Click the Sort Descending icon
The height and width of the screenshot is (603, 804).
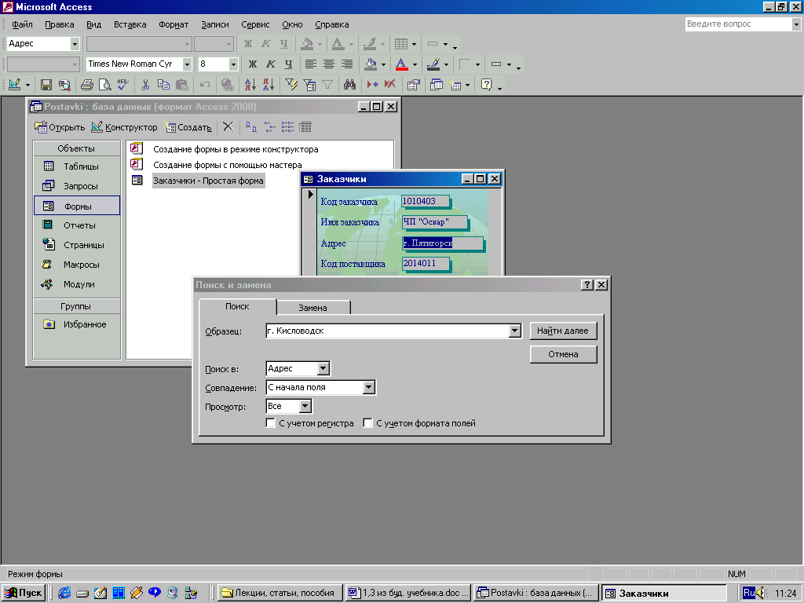click(269, 85)
